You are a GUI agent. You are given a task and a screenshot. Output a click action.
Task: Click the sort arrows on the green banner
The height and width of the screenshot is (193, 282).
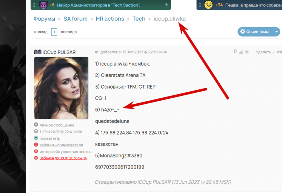click(34, 5)
